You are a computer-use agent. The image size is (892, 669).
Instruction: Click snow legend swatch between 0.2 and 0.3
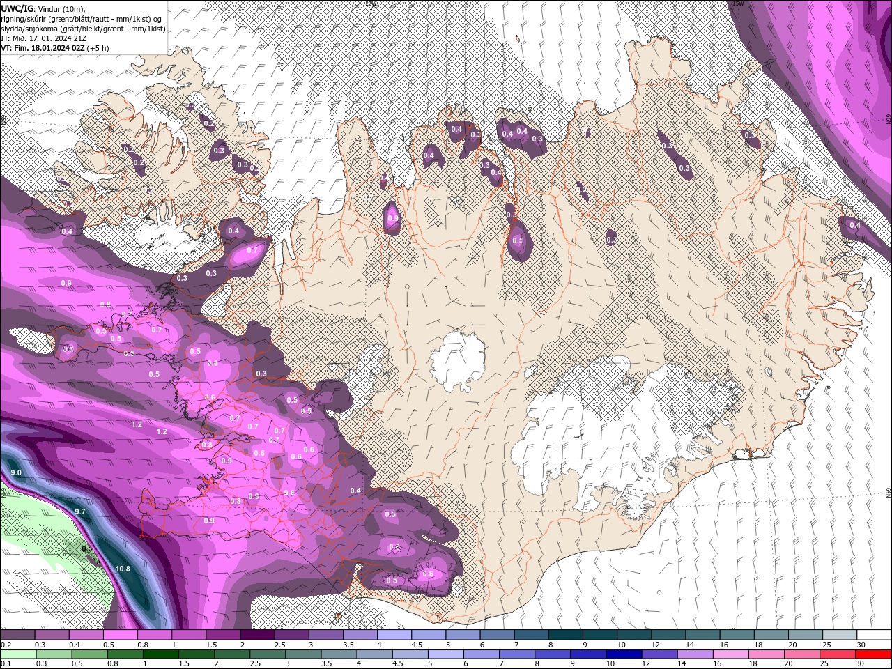[17, 635]
